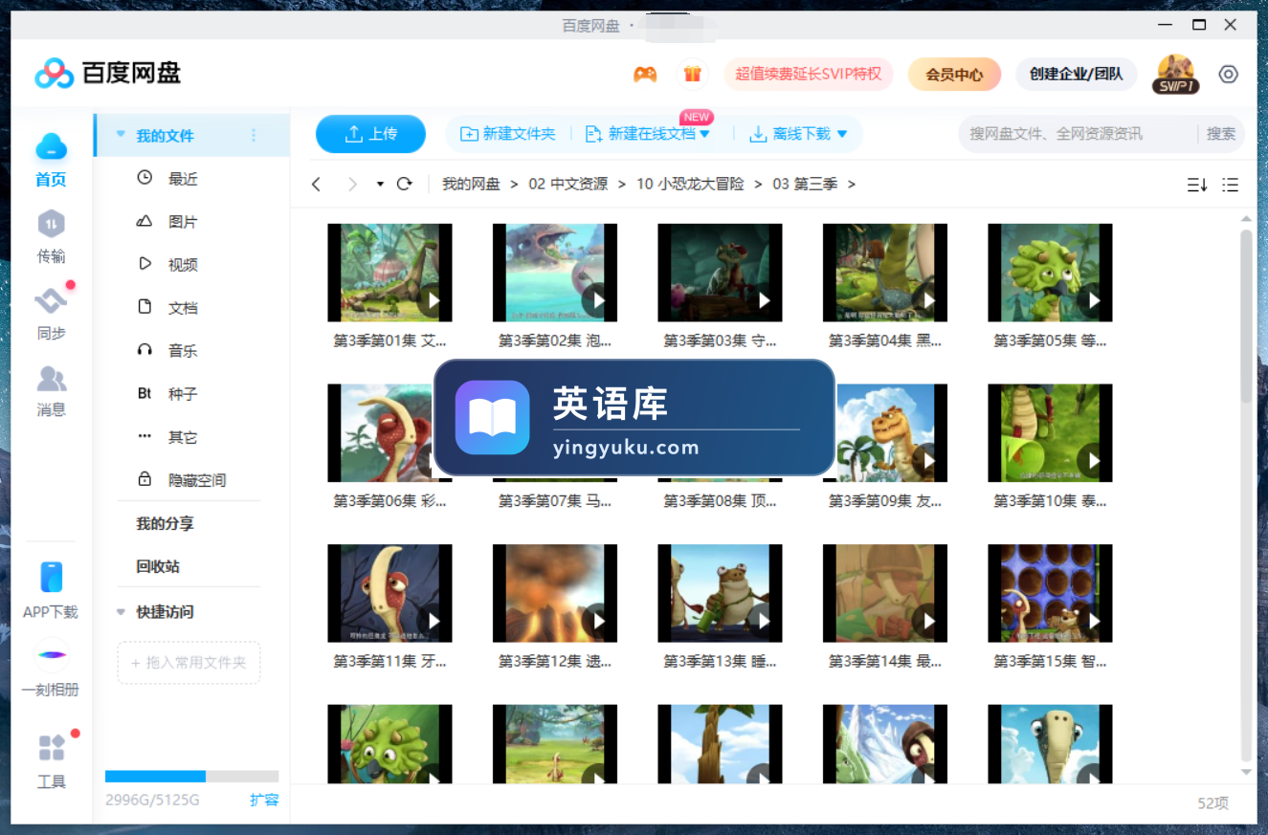1268x835 pixels.
Task: Focus the 搜网盘文件 search field
Action: 1077,134
